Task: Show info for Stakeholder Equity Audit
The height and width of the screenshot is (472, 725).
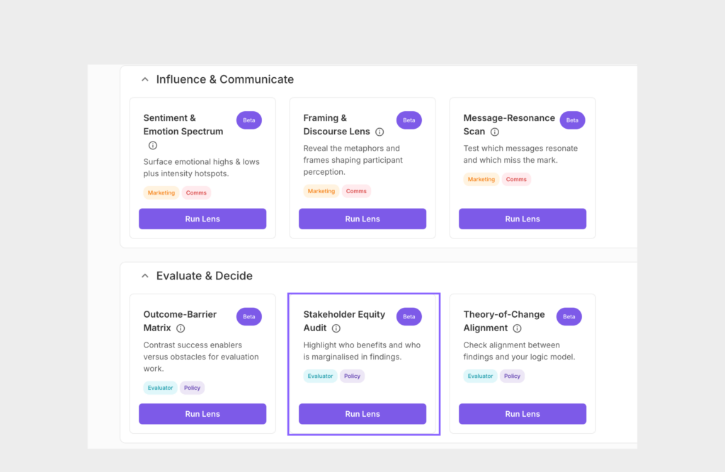Action: [336, 328]
